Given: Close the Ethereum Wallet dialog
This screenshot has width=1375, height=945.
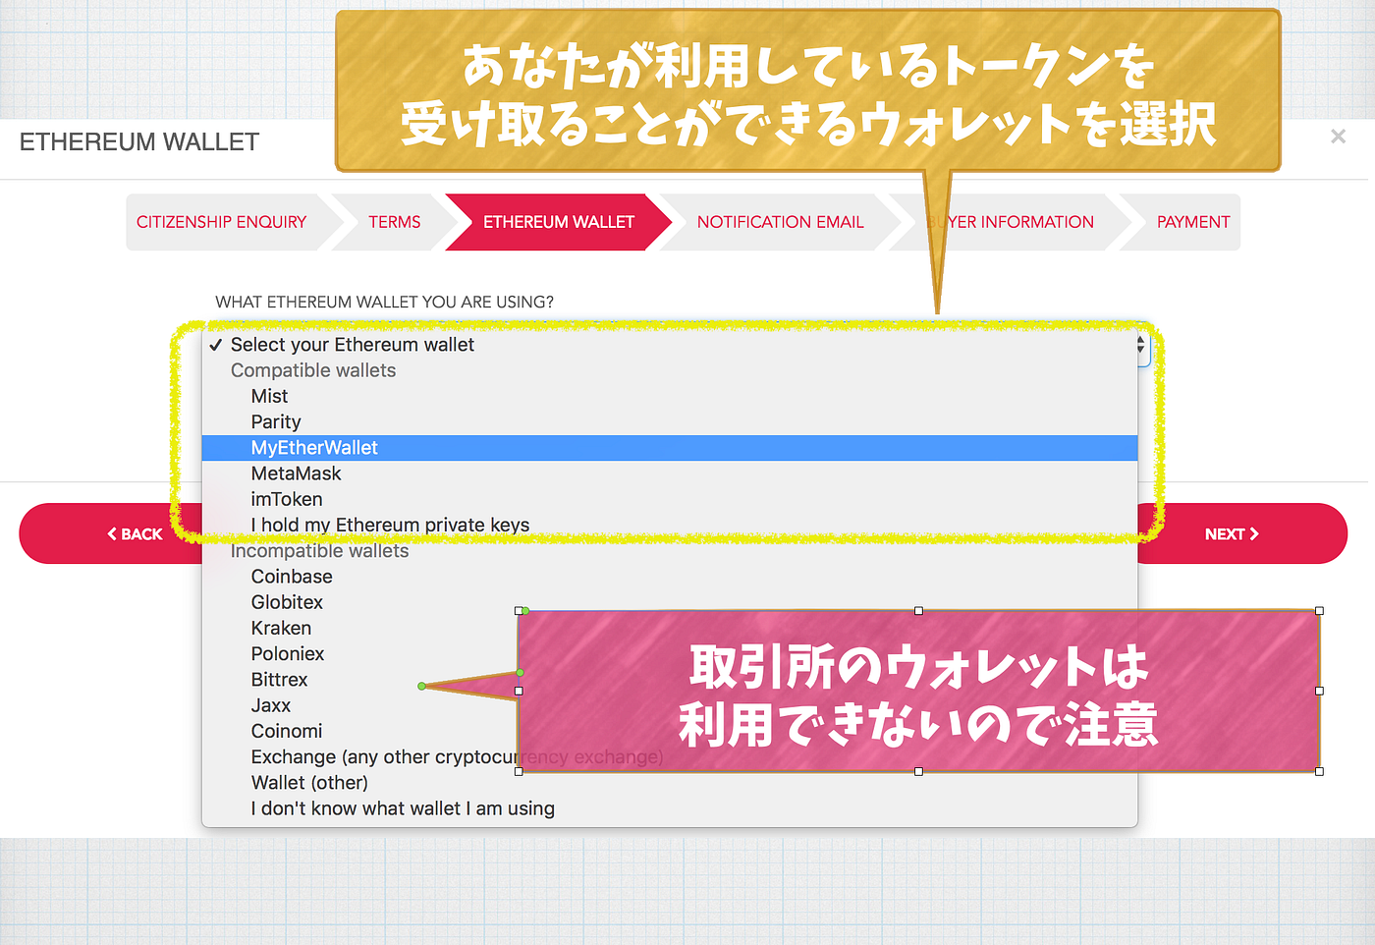Looking at the screenshot, I should (x=1338, y=137).
